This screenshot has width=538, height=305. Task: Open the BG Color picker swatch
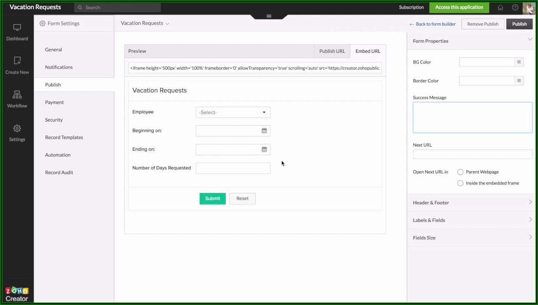(519, 62)
